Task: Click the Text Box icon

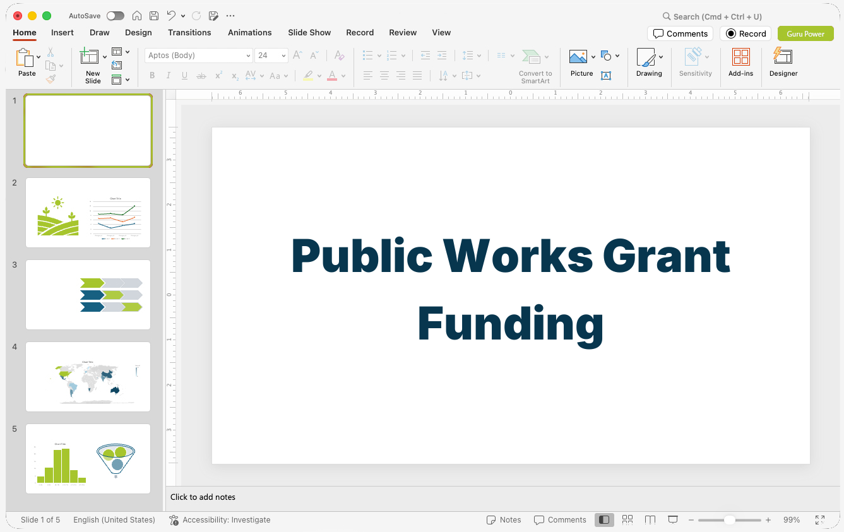Action: point(606,76)
